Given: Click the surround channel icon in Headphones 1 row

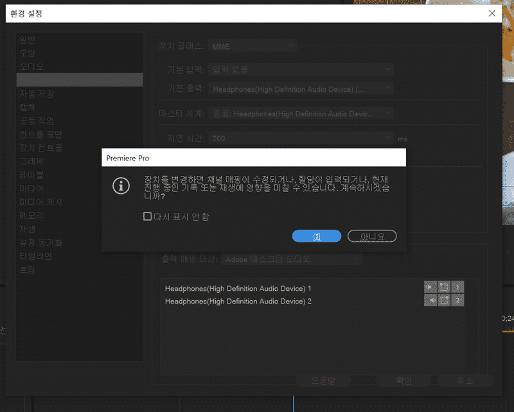Looking at the screenshot, I should point(444,288).
